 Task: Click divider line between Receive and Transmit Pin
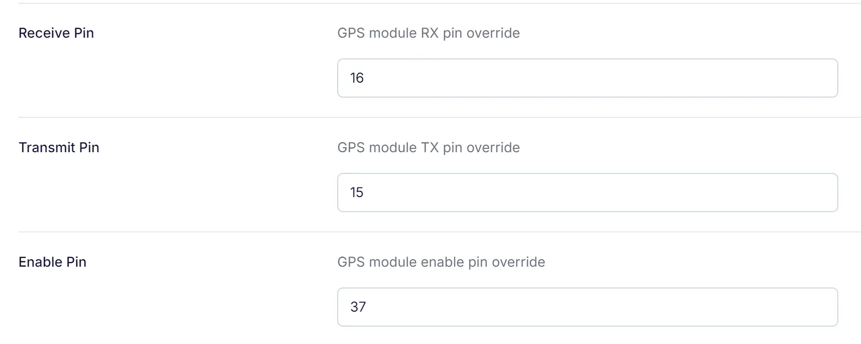[x=435, y=117]
